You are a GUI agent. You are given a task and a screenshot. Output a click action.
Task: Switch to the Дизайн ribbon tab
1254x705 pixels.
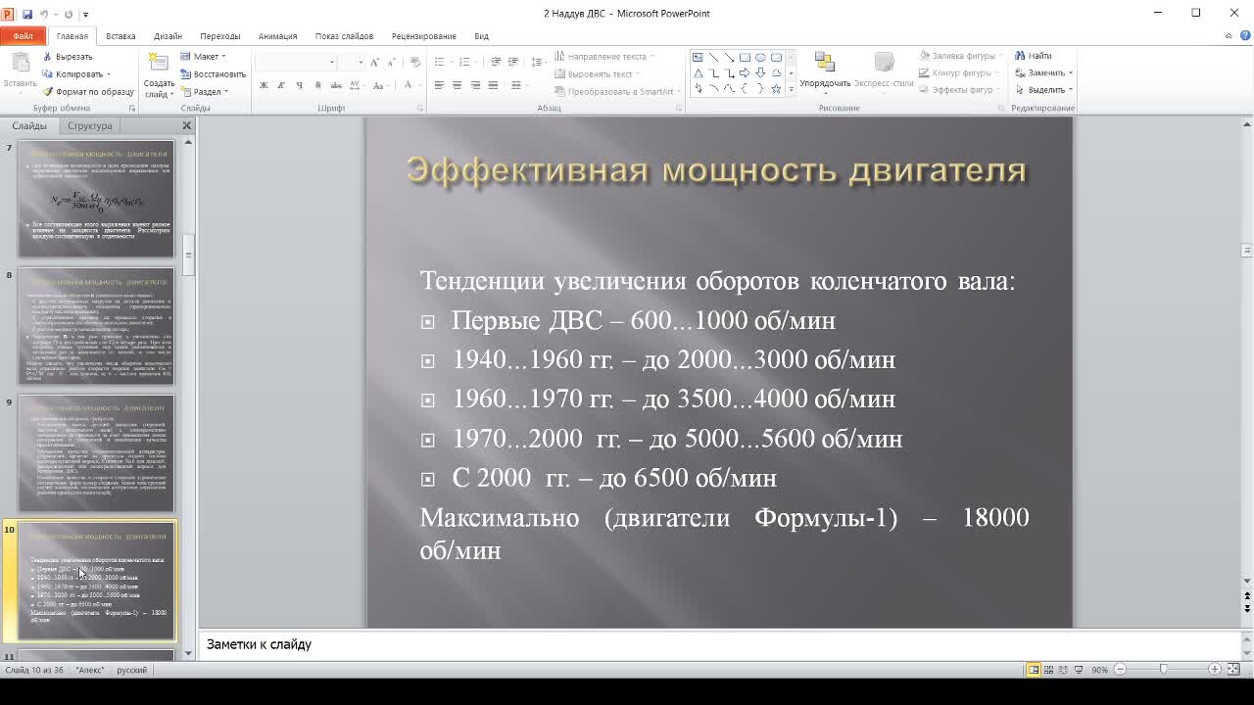[168, 36]
